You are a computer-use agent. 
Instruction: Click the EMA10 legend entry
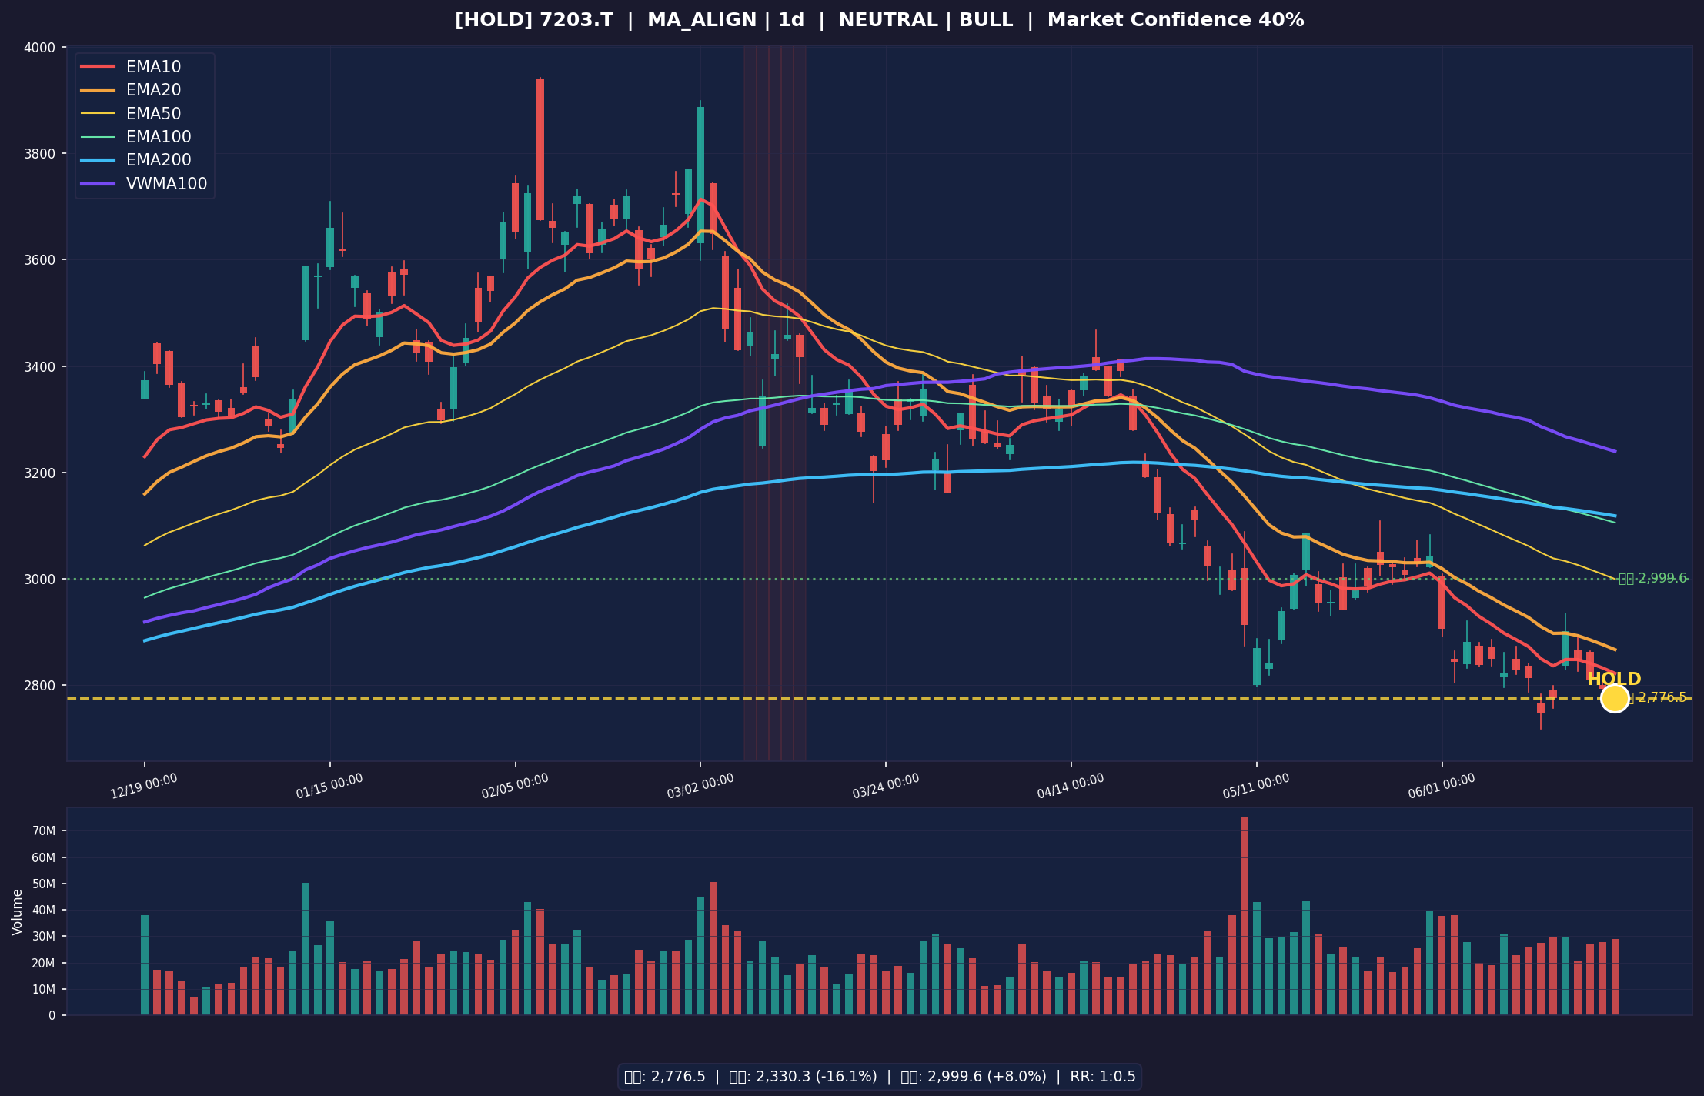(131, 67)
